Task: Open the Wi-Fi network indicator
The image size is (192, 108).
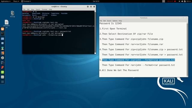Action: tap(179, 1)
